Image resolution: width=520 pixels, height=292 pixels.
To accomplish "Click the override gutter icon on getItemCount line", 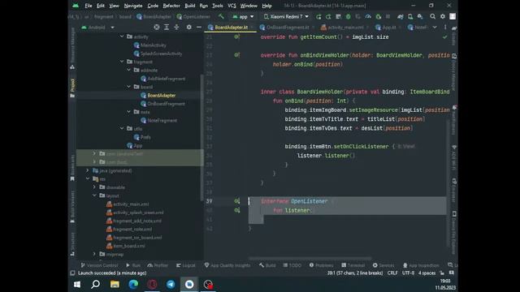I will click(236, 36).
